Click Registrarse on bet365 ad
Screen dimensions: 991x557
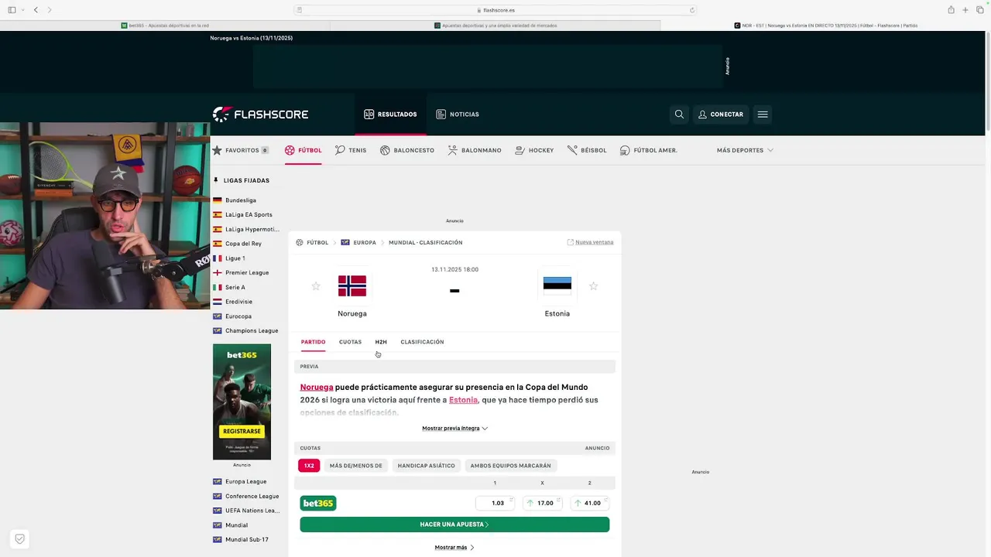[x=242, y=431]
